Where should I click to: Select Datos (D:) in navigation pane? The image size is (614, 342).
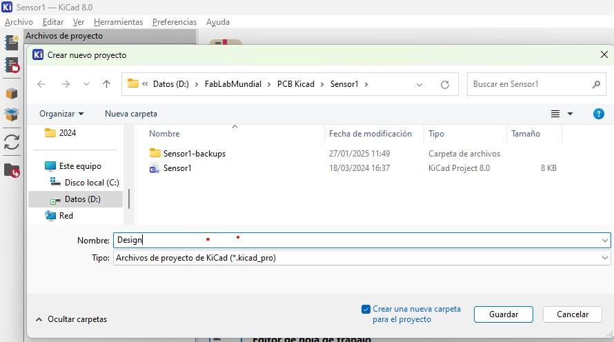(82, 199)
